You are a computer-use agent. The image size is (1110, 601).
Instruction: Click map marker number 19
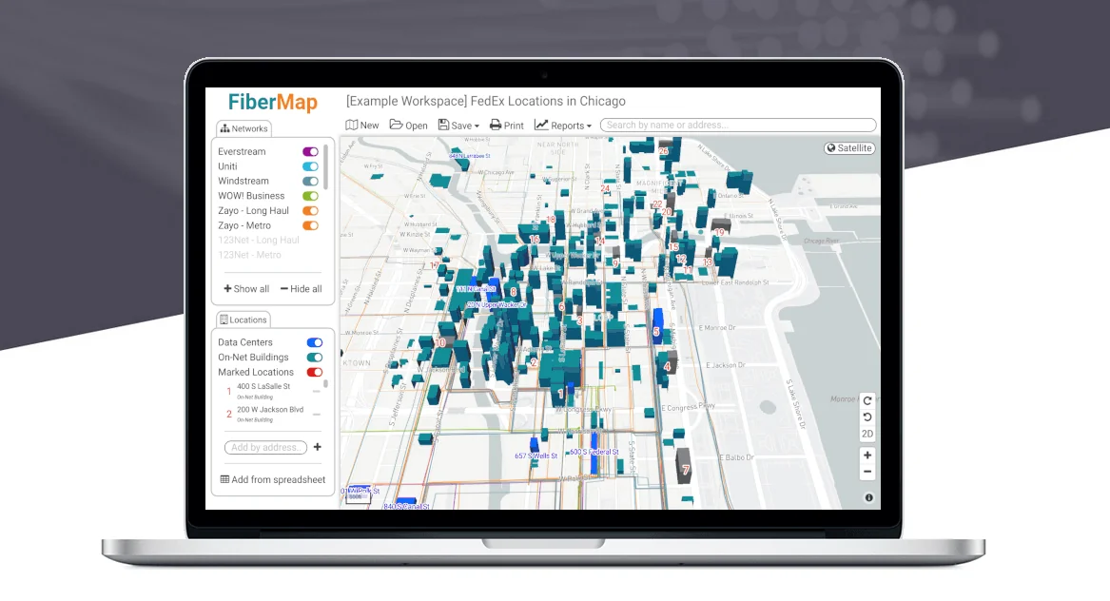720,232
